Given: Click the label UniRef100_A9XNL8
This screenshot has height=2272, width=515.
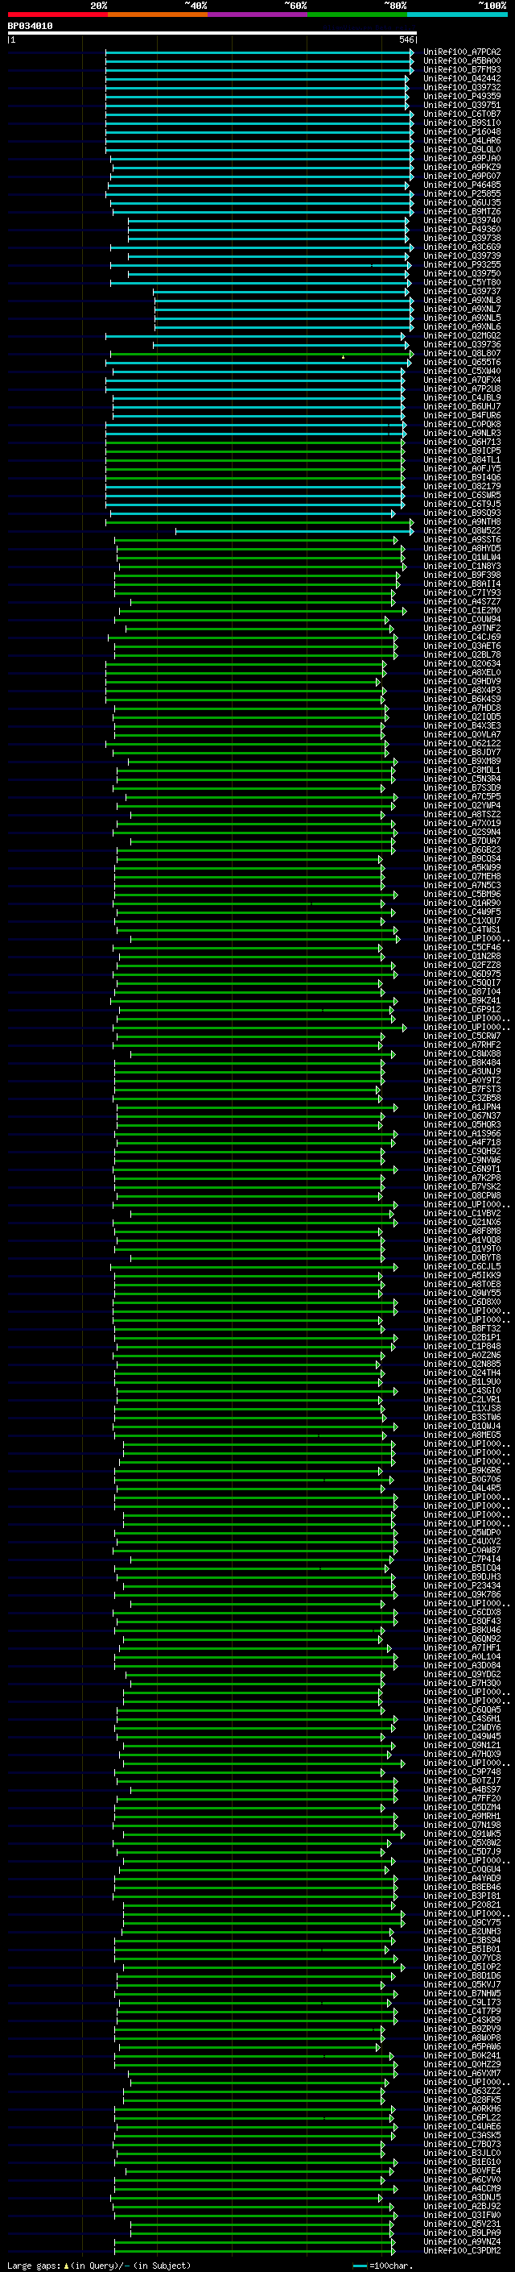Looking at the screenshot, I should [462, 300].
